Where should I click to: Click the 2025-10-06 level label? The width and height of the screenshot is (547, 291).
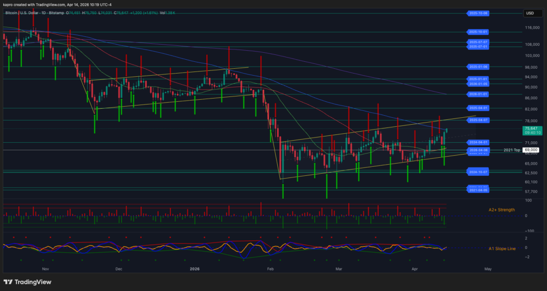(x=478, y=13)
